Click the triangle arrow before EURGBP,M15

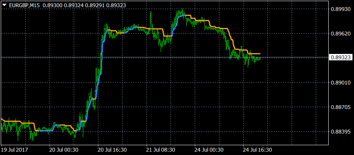click(4, 5)
